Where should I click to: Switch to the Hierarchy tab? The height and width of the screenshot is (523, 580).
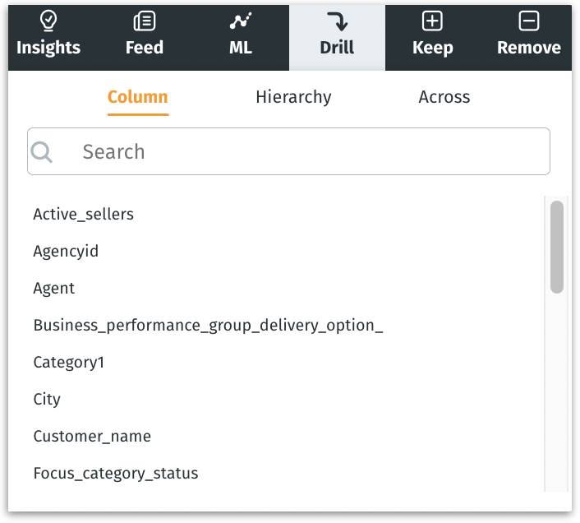click(293, 97)
